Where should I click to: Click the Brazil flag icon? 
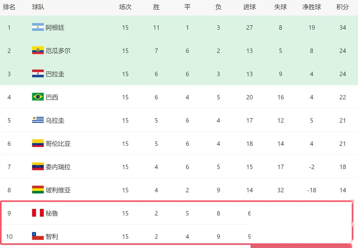38,97
